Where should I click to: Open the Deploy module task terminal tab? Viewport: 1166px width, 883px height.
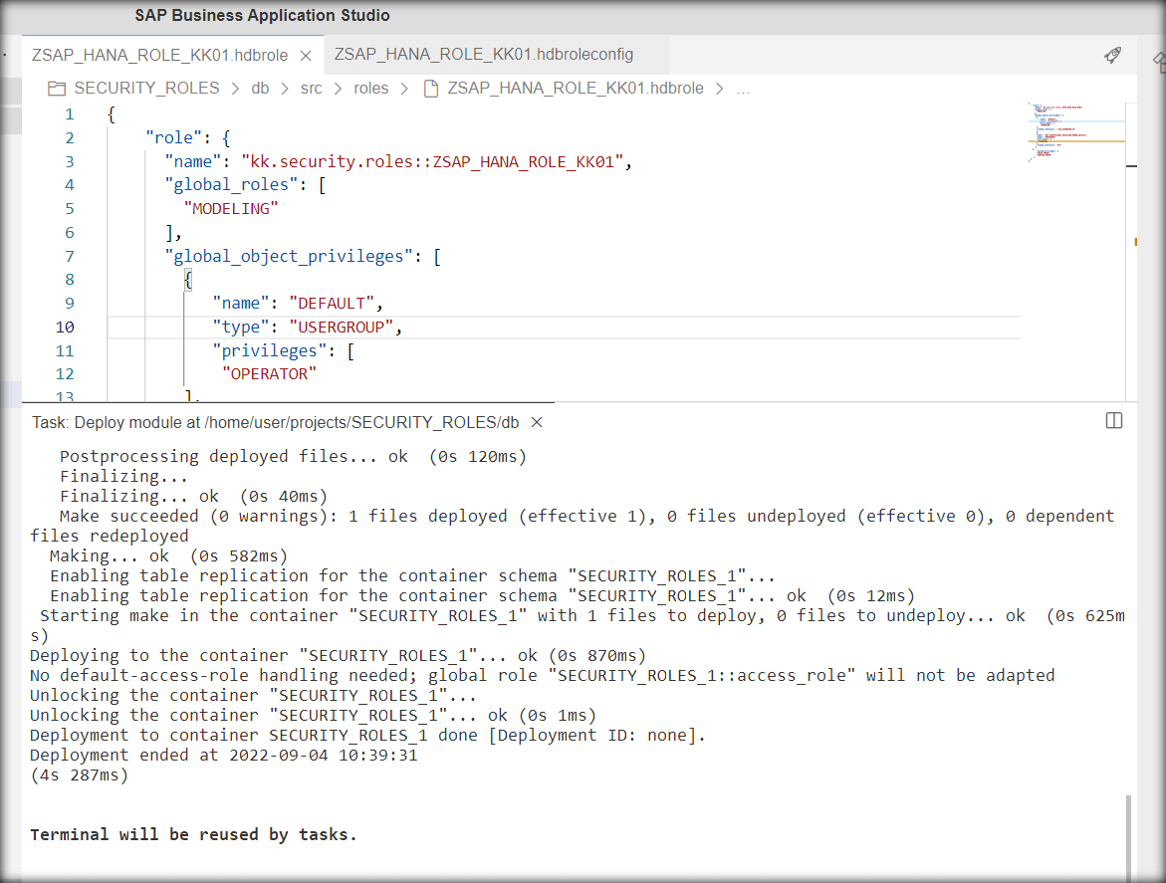pos(275,422)
